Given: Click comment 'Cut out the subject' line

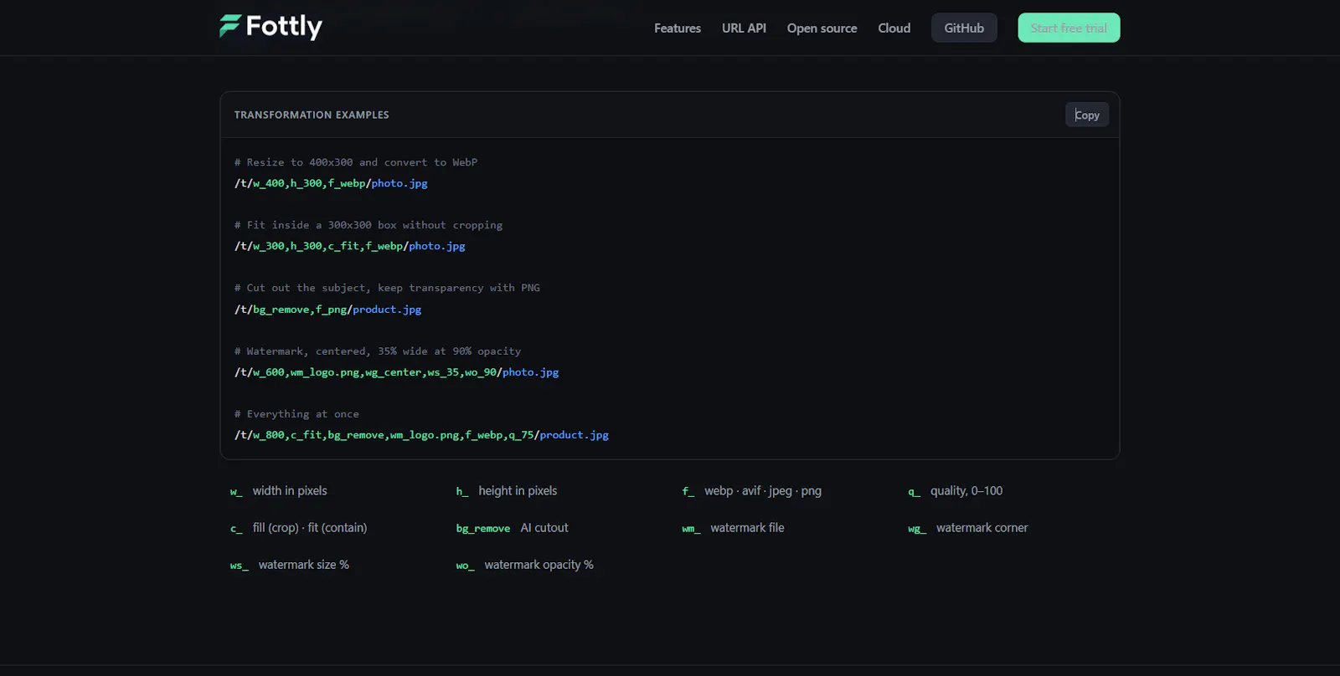Looking at the screenshot, I should (387, 288).
